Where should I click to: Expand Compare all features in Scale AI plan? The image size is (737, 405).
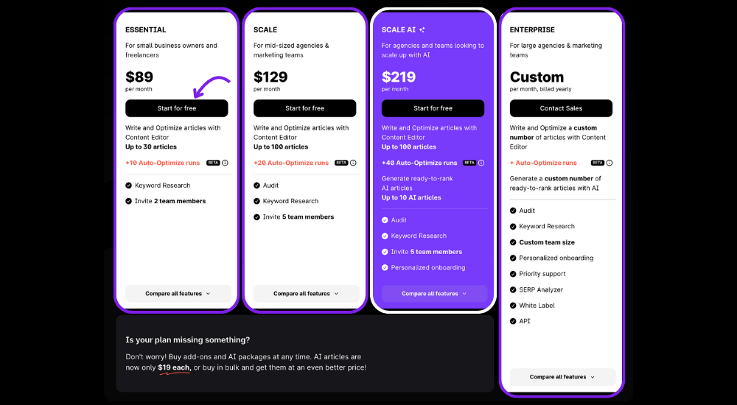(x=434, y=294)
